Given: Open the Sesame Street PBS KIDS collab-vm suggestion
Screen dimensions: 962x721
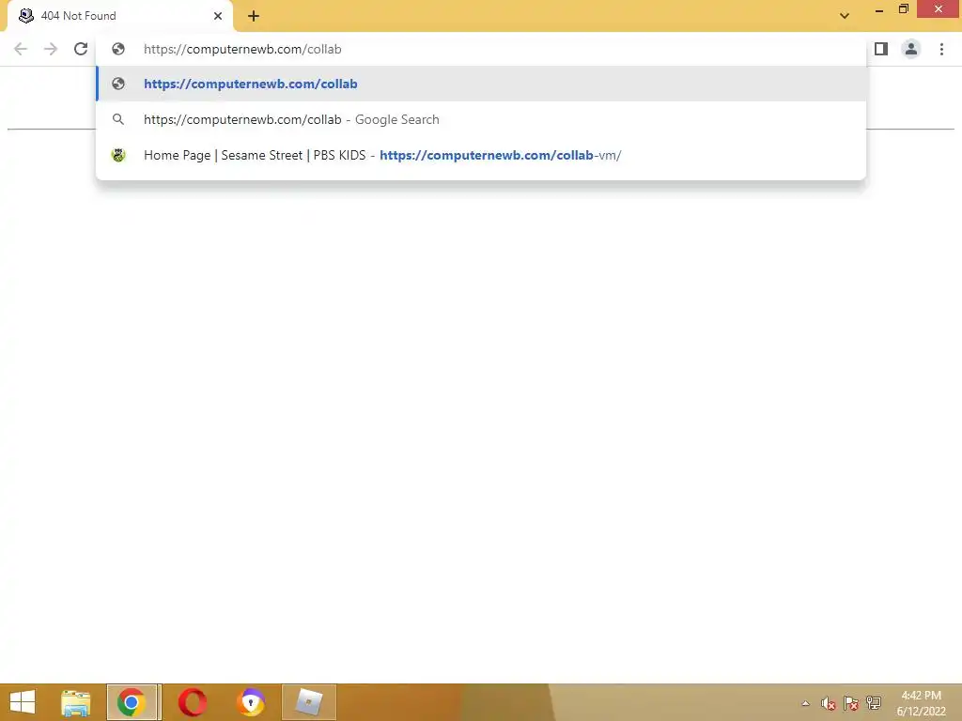Looking at the screenshot, I should (x=481, y=155).
